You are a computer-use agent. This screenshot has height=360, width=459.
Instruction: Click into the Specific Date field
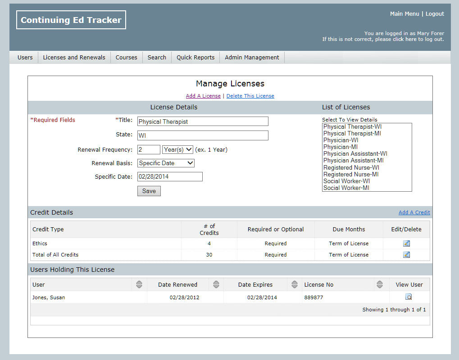click(170, 177)
